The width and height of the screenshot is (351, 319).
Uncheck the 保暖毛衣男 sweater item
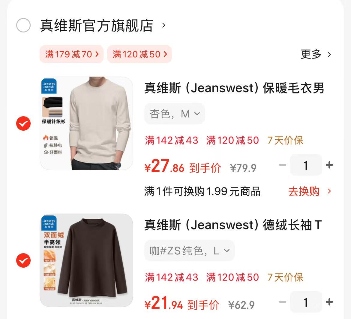(23, 123)
